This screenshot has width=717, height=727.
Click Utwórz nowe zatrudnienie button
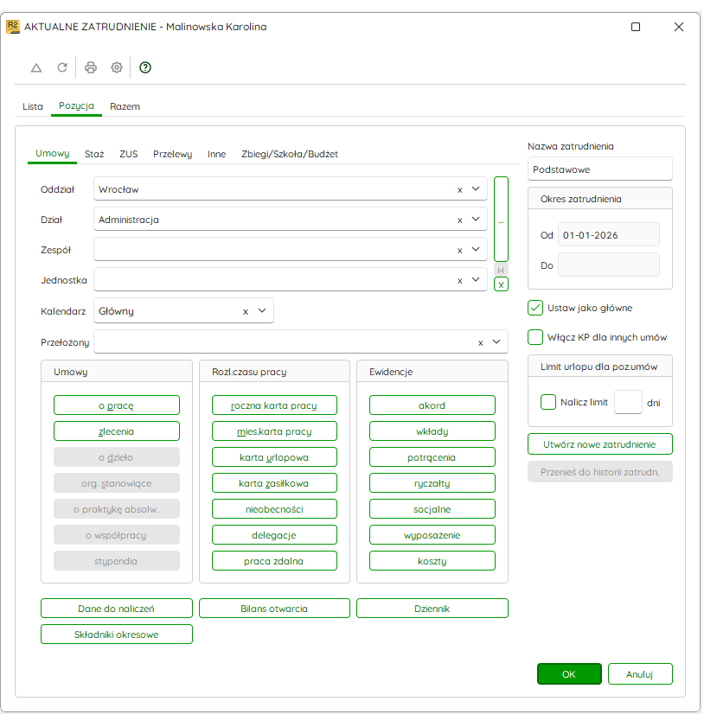point(599,444)
